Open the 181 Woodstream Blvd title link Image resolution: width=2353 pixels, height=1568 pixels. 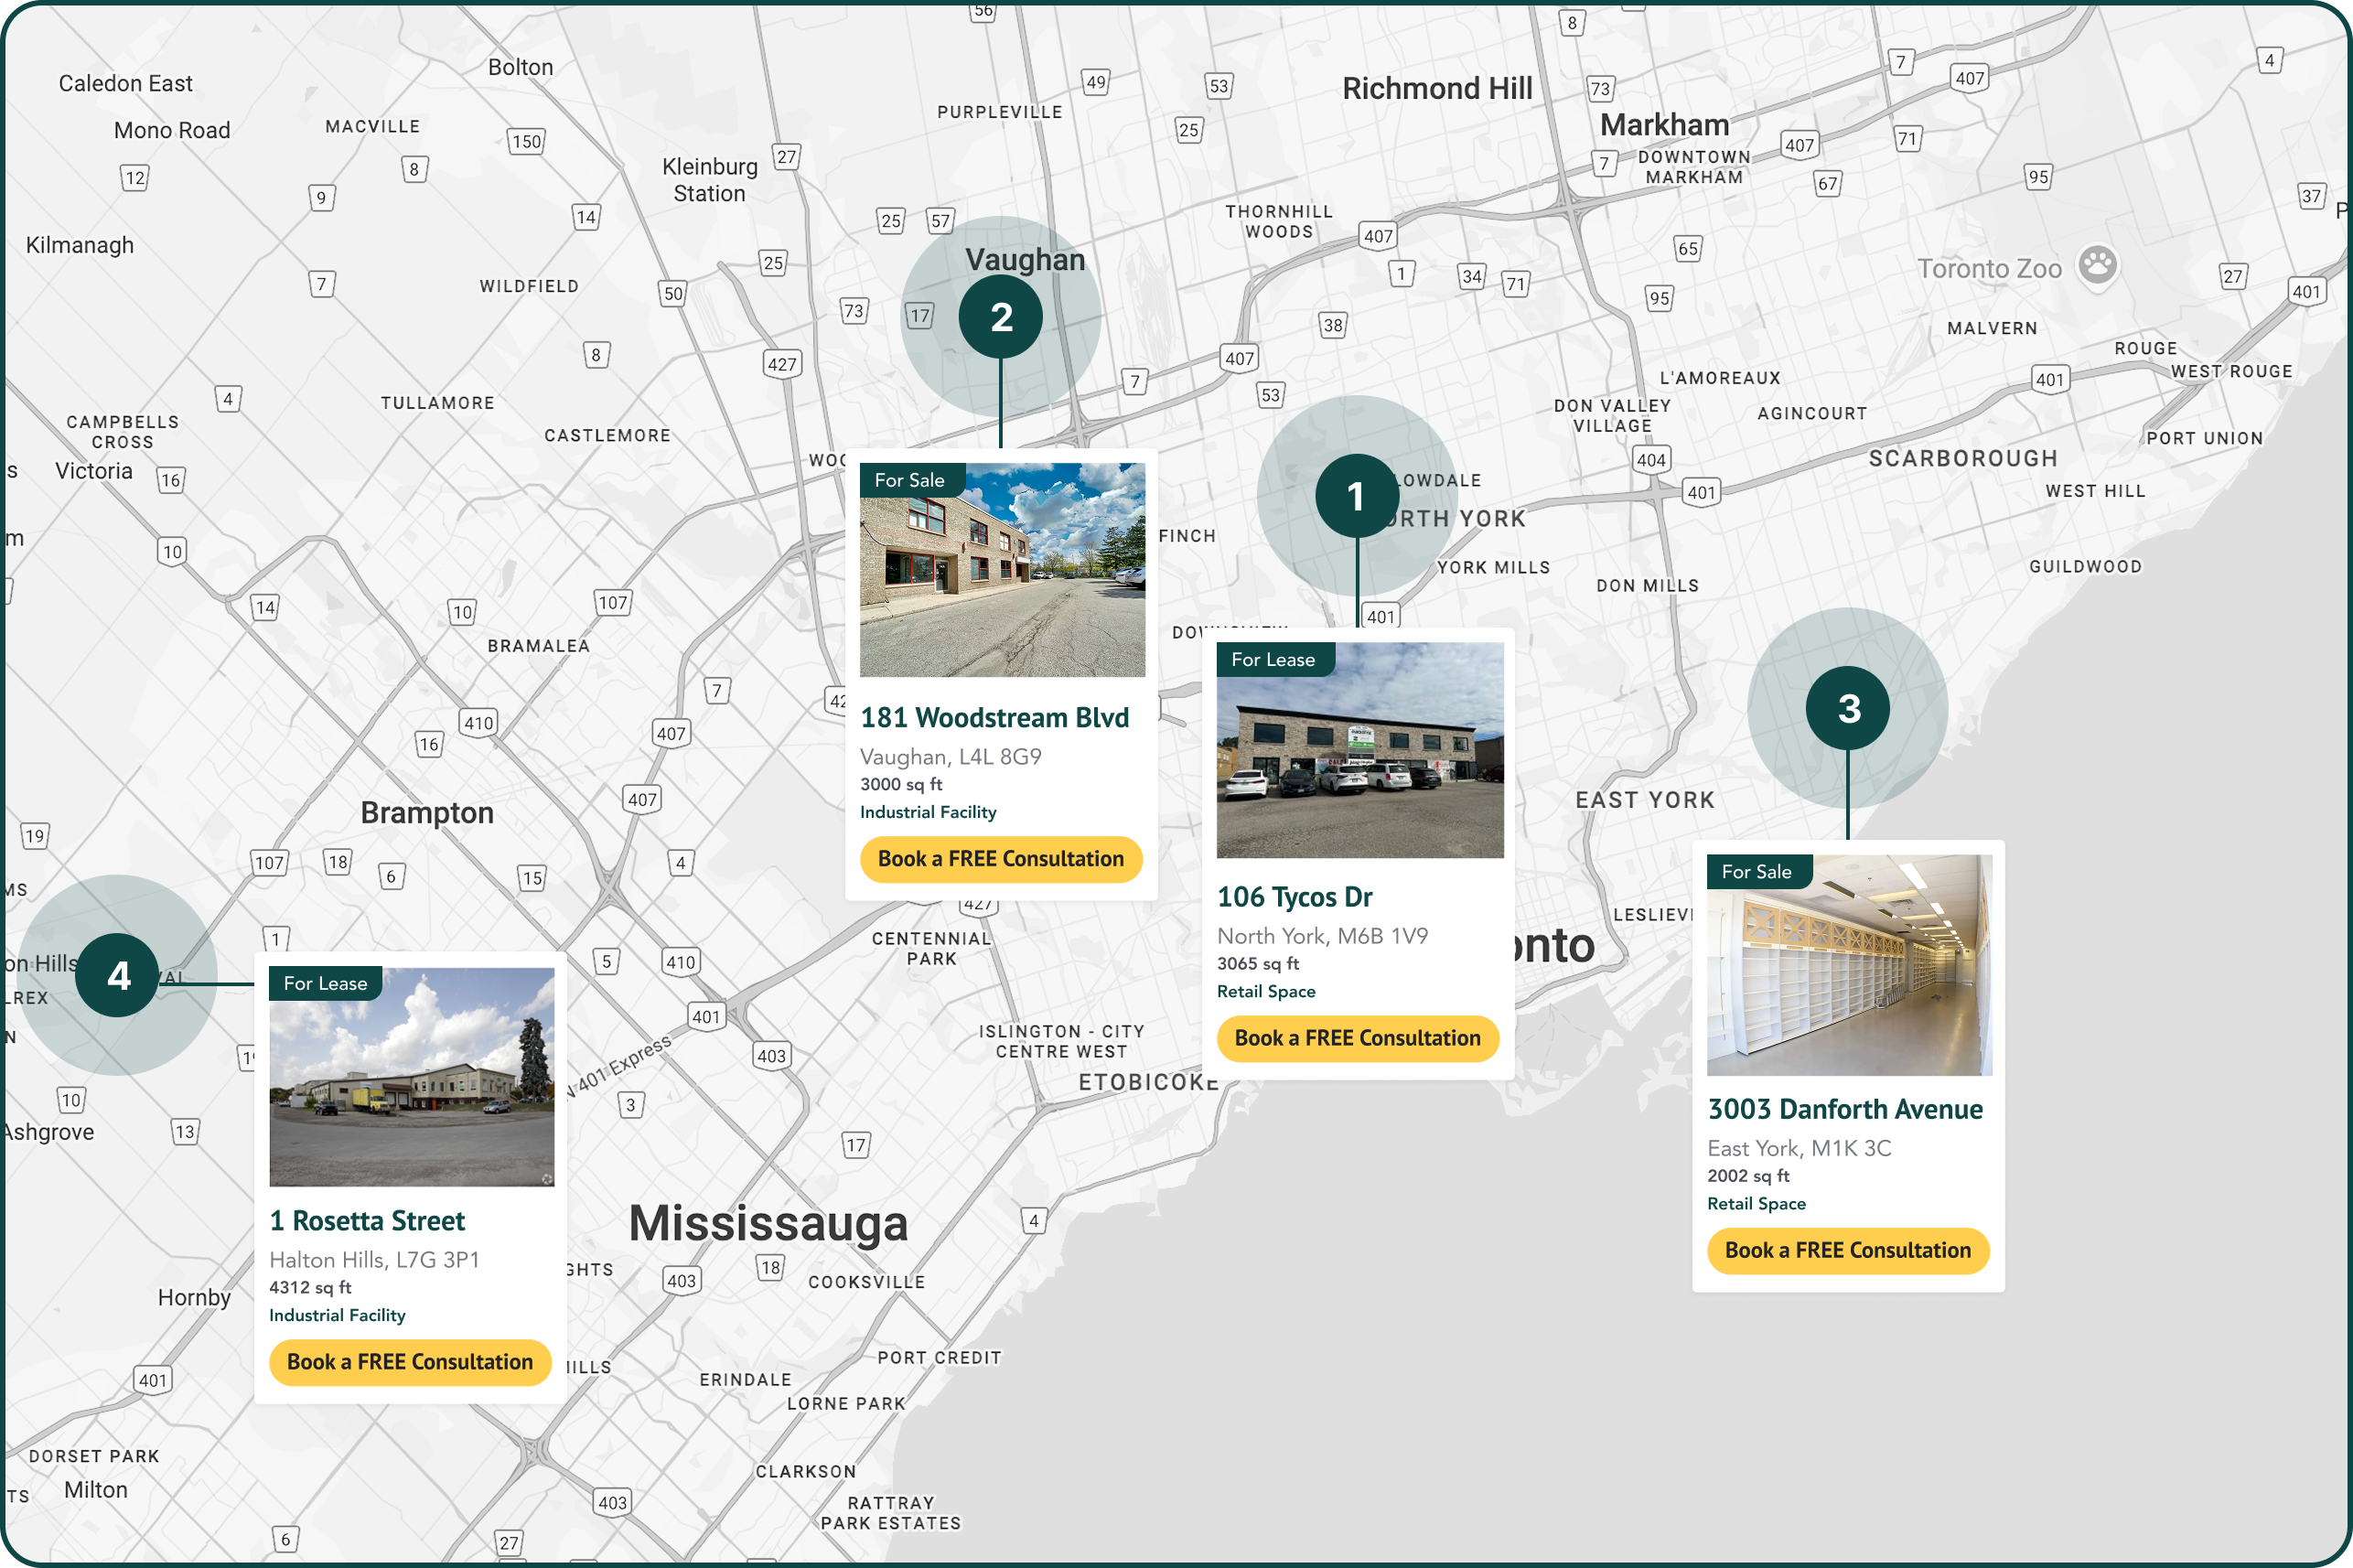click(994, 718)
